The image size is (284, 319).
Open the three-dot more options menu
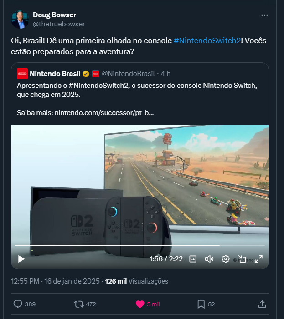coord(264,15)
